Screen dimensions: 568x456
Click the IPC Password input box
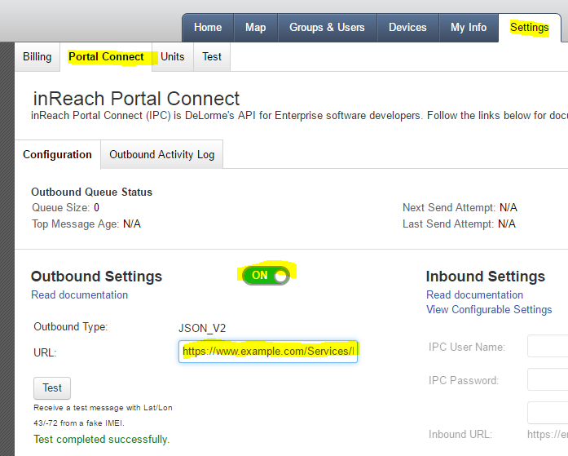click(x=548, y=380)
